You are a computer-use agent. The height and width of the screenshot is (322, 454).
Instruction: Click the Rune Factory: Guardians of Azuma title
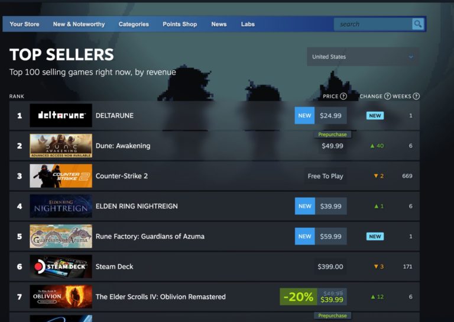point(150,236)
